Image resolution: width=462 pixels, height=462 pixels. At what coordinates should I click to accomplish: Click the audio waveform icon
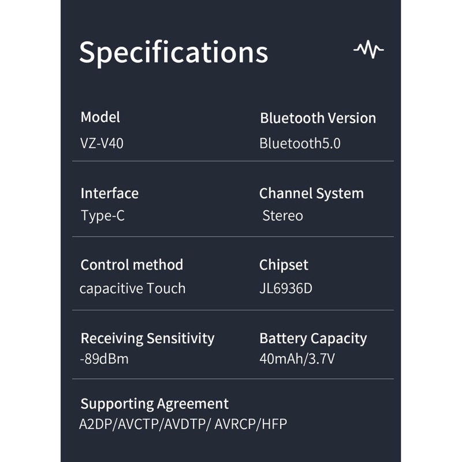[368, 50]
